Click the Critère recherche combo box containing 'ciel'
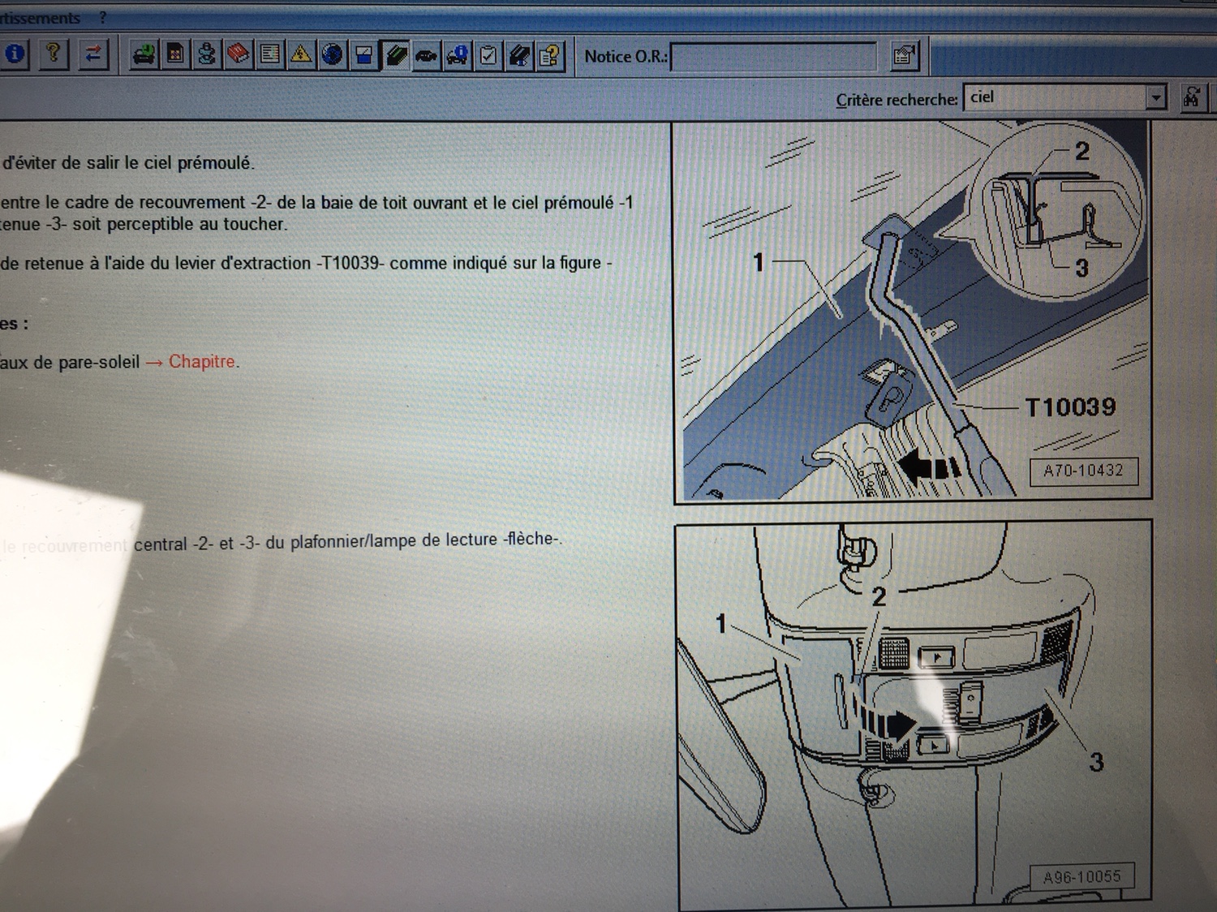The height and width of the screenshot is (912, 1217). [x=1055, y=98]
